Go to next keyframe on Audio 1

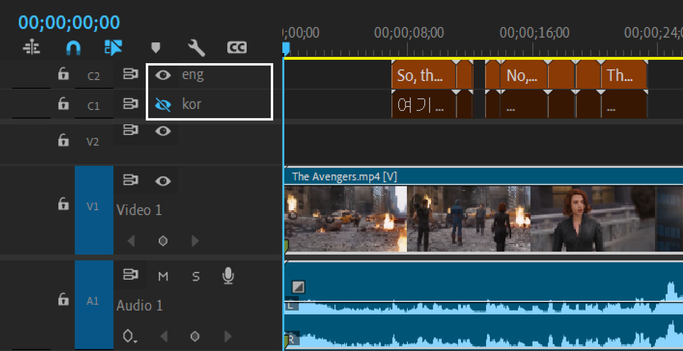click(x=228, y=336)
